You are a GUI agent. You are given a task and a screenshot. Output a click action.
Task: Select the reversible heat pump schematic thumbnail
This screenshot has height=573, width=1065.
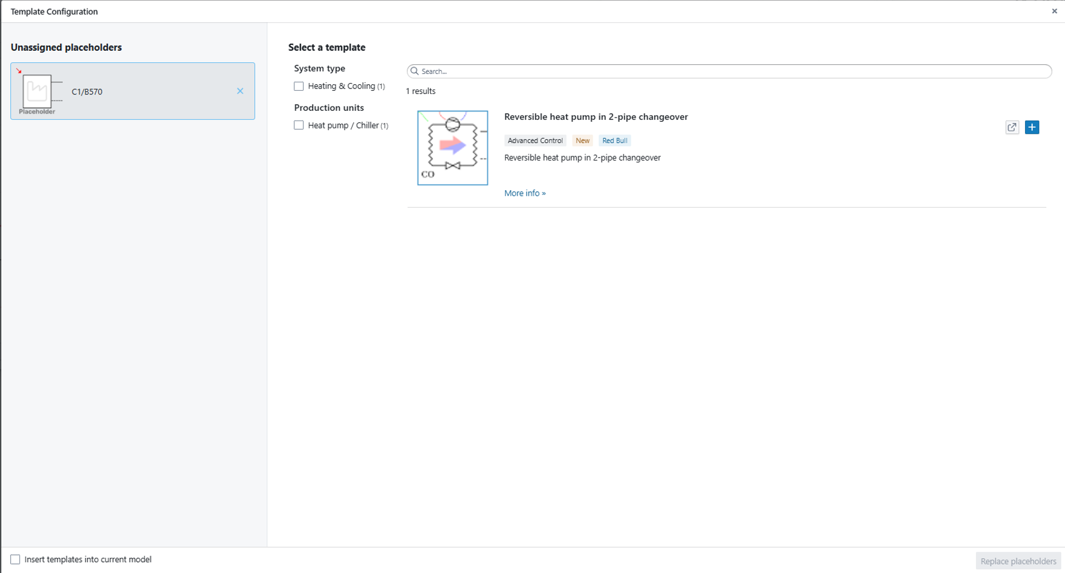point(453,148)
